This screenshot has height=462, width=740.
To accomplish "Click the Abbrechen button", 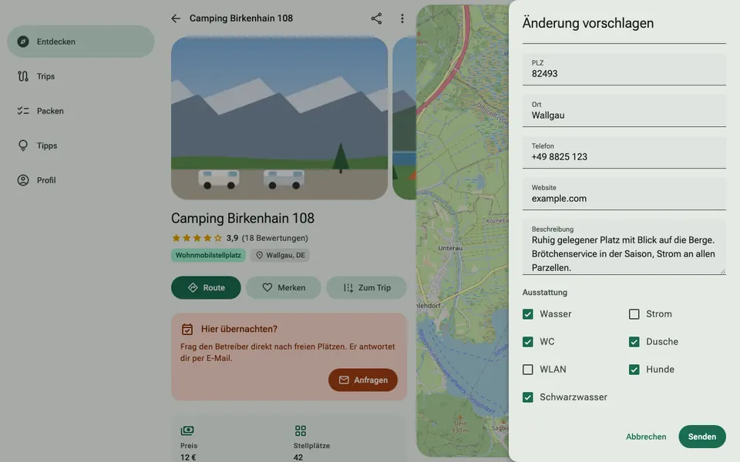I will click(x=646, y=437).
